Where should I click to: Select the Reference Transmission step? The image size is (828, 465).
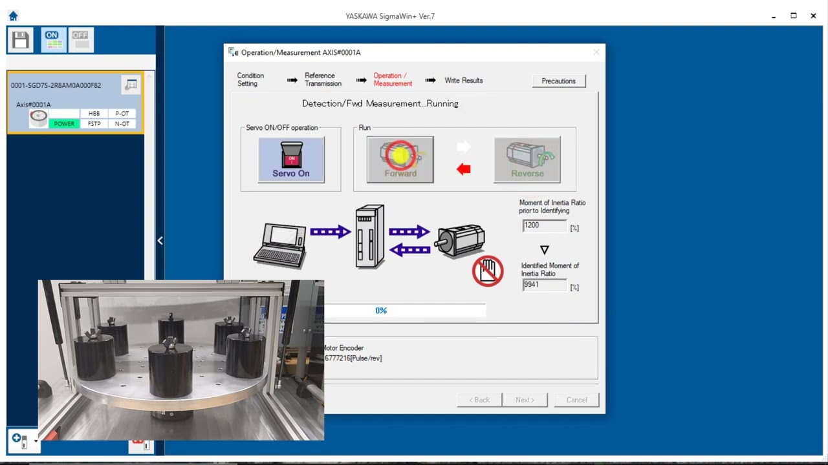click(323, 79)
